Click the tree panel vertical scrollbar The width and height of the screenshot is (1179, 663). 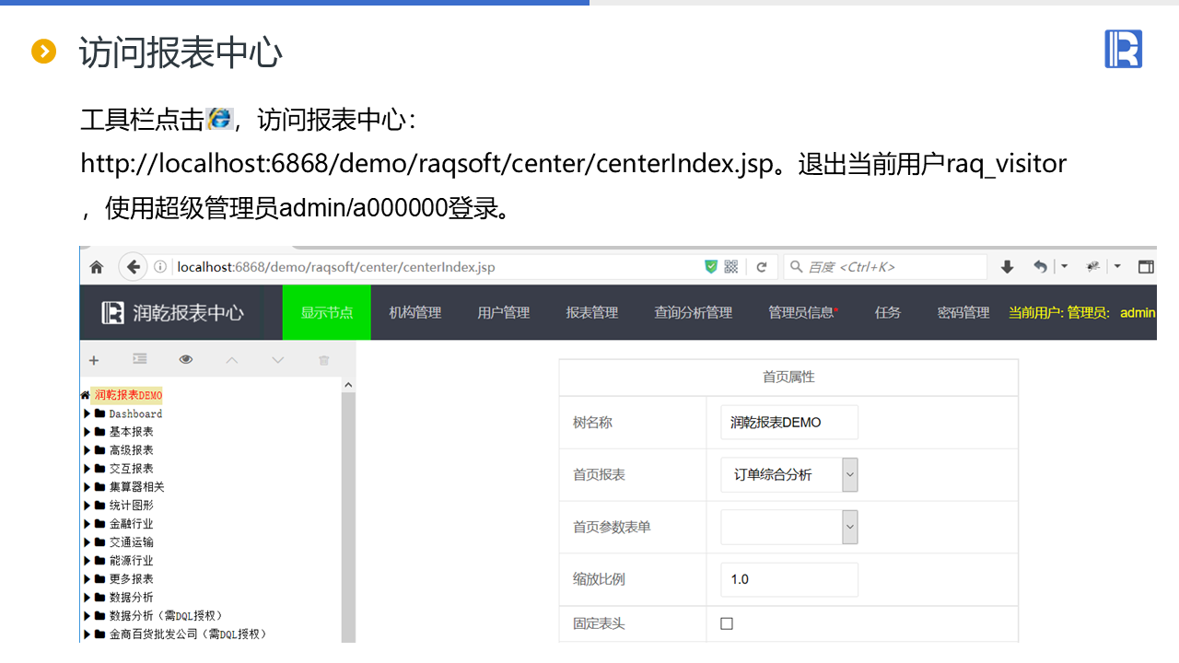(x=348, y=516)
